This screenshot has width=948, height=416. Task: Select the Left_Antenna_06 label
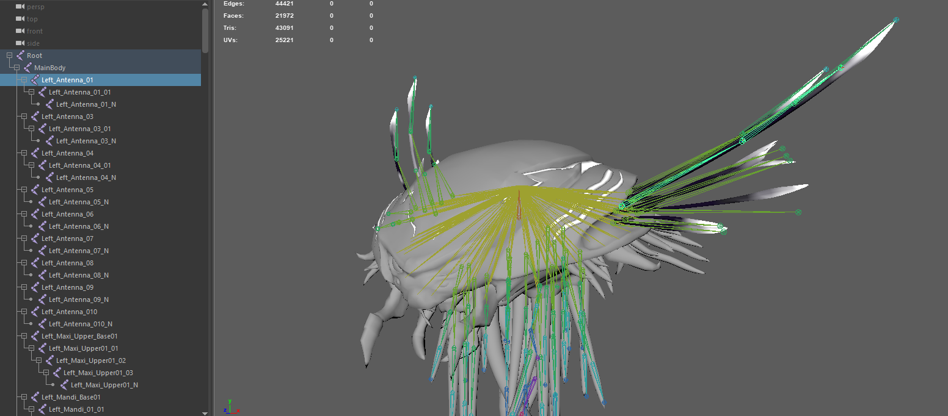click(x=67, y=214)
